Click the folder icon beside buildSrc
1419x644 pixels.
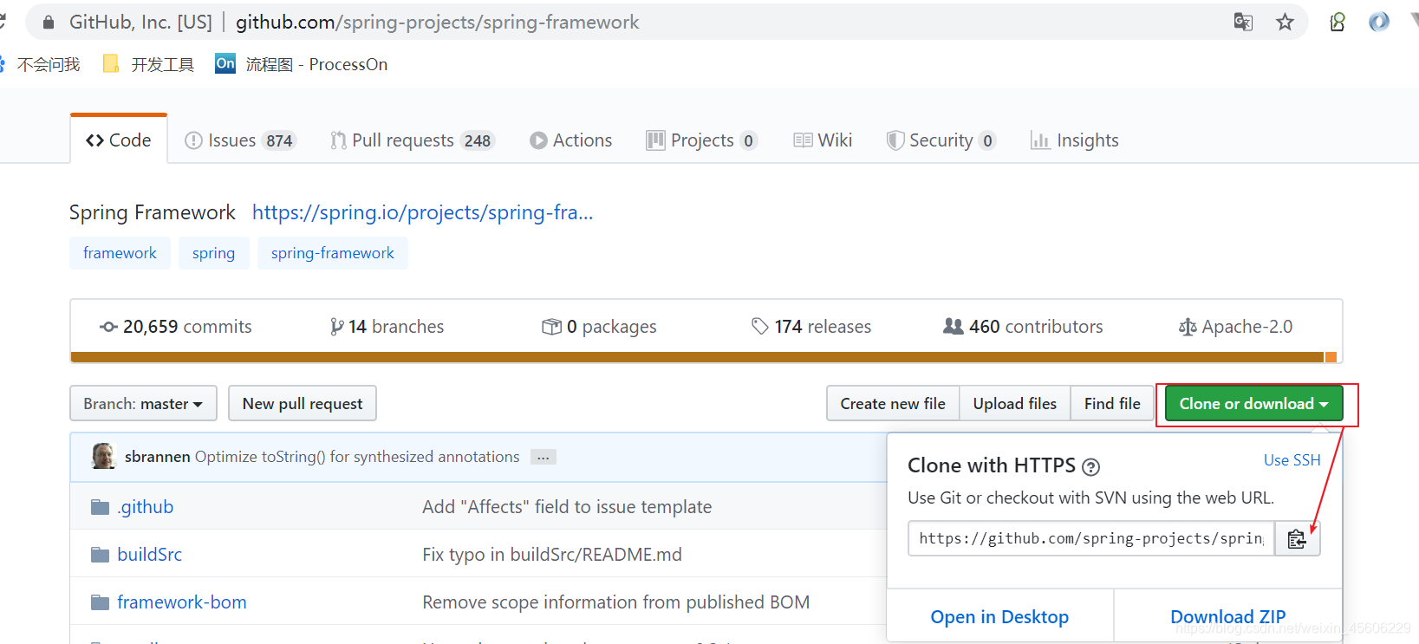click(x=101, y=555)
